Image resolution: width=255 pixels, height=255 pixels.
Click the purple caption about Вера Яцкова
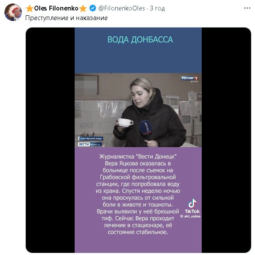138,194
